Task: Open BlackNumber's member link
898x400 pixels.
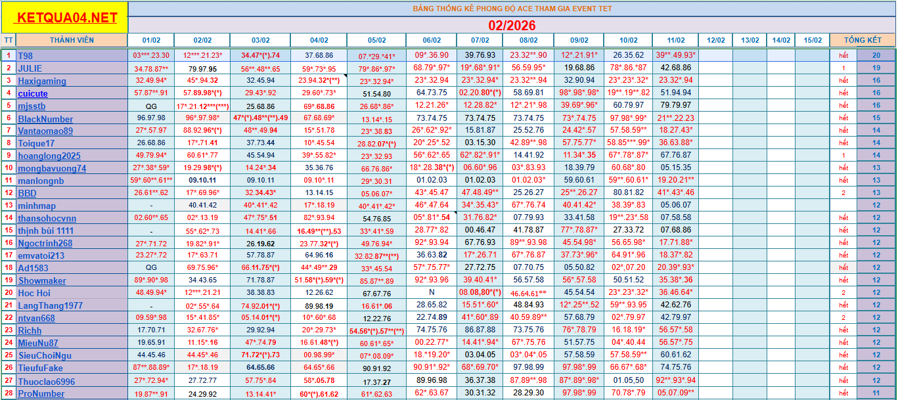Action: click(x=45, y=119)
